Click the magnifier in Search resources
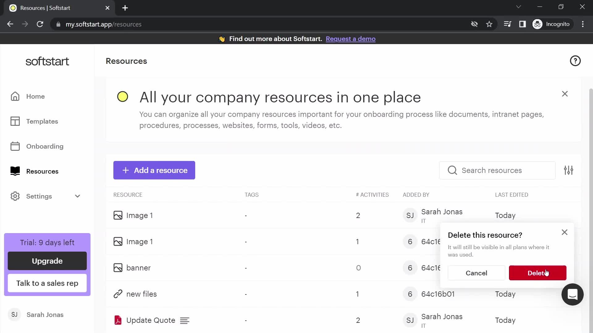Viewport: 593px width, 333px height. click(x=452, y=170)
